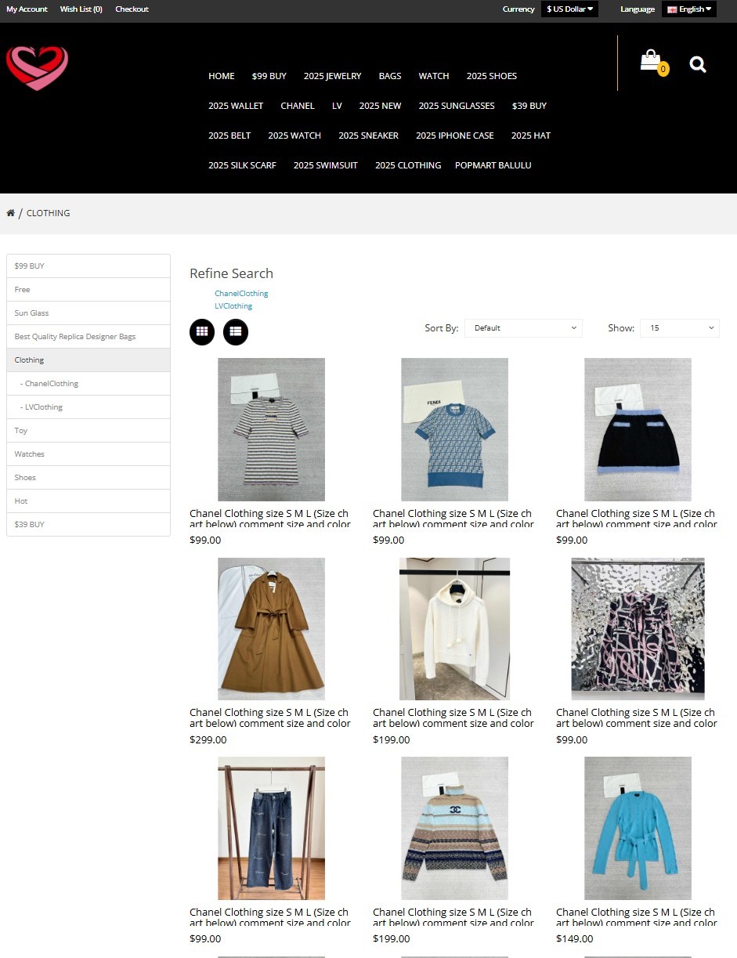Open the CHANEL menu item
The height and width of the screenshot is (958, 737).
coord(298,106)
